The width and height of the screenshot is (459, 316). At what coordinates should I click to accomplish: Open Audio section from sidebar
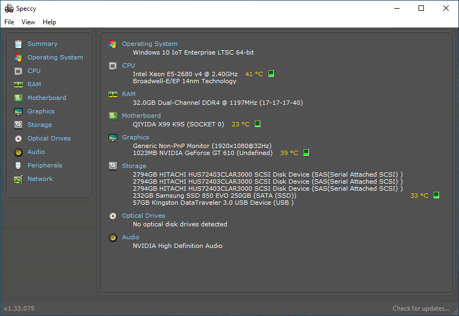tap(36, 152)
